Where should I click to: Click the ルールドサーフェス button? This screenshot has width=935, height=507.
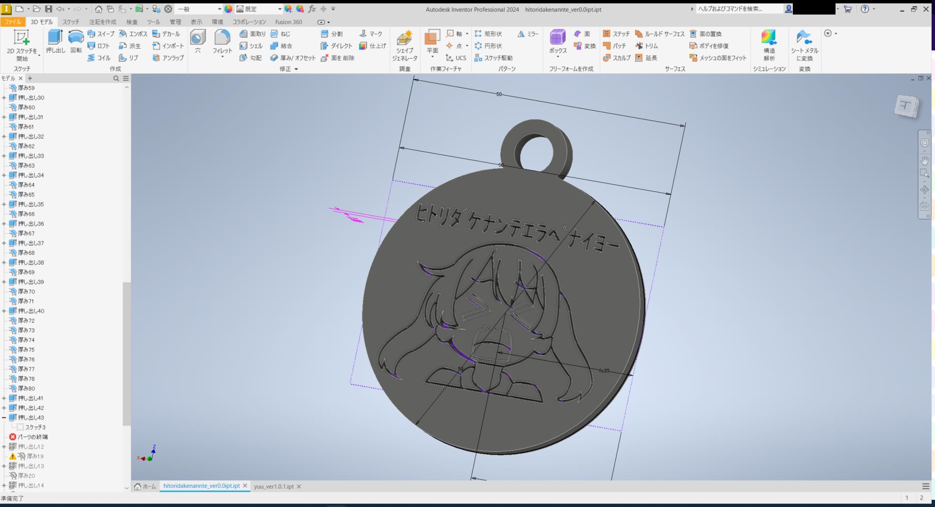point(660,34)
